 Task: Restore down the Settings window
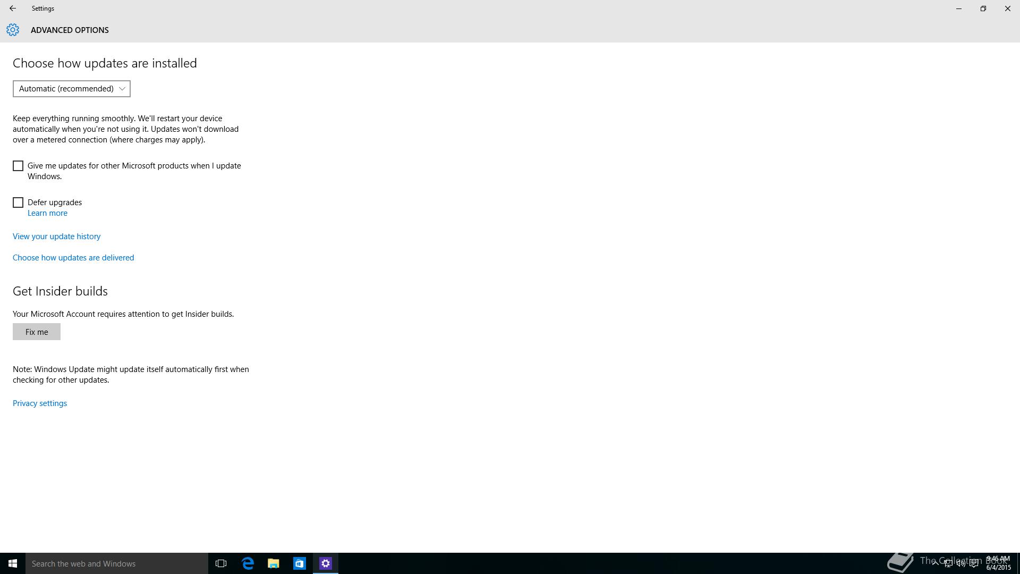[x=983, y=9]
